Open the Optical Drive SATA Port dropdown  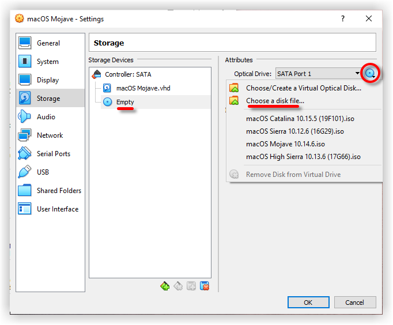click(x=319, y=74)
